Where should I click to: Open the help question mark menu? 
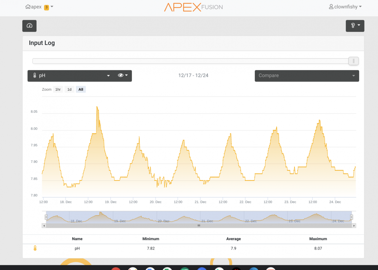pos(355,26)
